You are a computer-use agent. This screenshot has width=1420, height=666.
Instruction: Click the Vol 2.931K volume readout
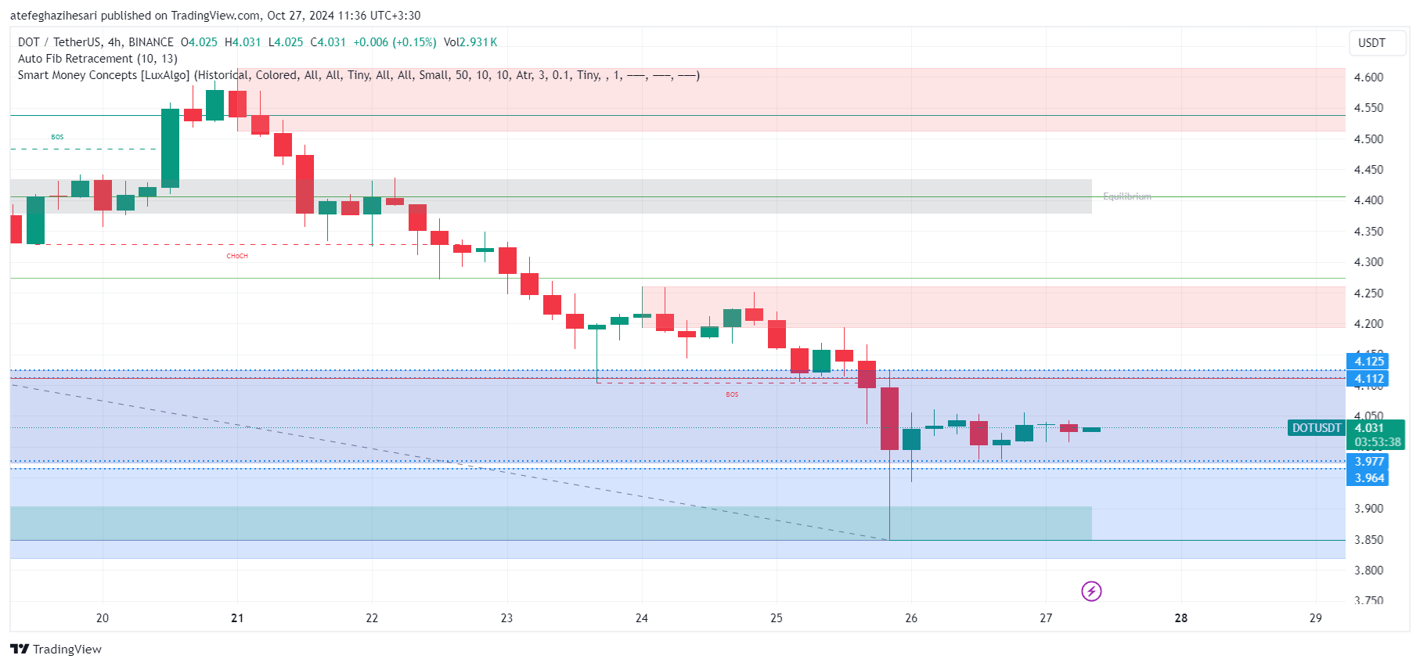(470, 42)
